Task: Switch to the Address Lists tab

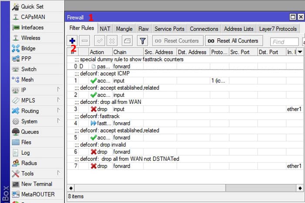Action: coord(239,29)
